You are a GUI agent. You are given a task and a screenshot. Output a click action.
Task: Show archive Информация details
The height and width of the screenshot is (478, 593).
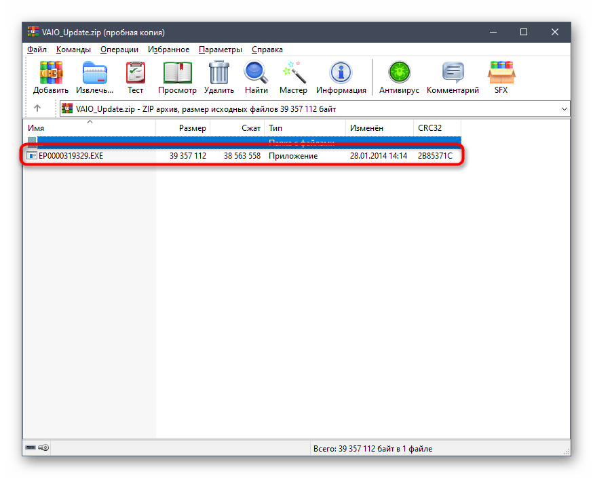point(341,77)
